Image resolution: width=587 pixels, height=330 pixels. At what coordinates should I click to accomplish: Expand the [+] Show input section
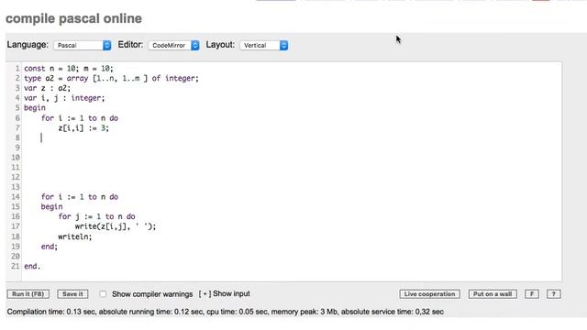224,293
